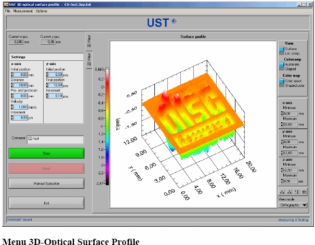The height and width of the screenshot is (245, 315).
Task: Click the Manual Operation button
Action: [x=46, y=183]
